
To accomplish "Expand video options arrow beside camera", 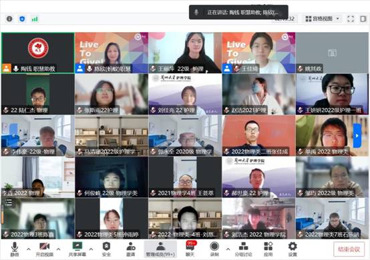I will [59, 249].
